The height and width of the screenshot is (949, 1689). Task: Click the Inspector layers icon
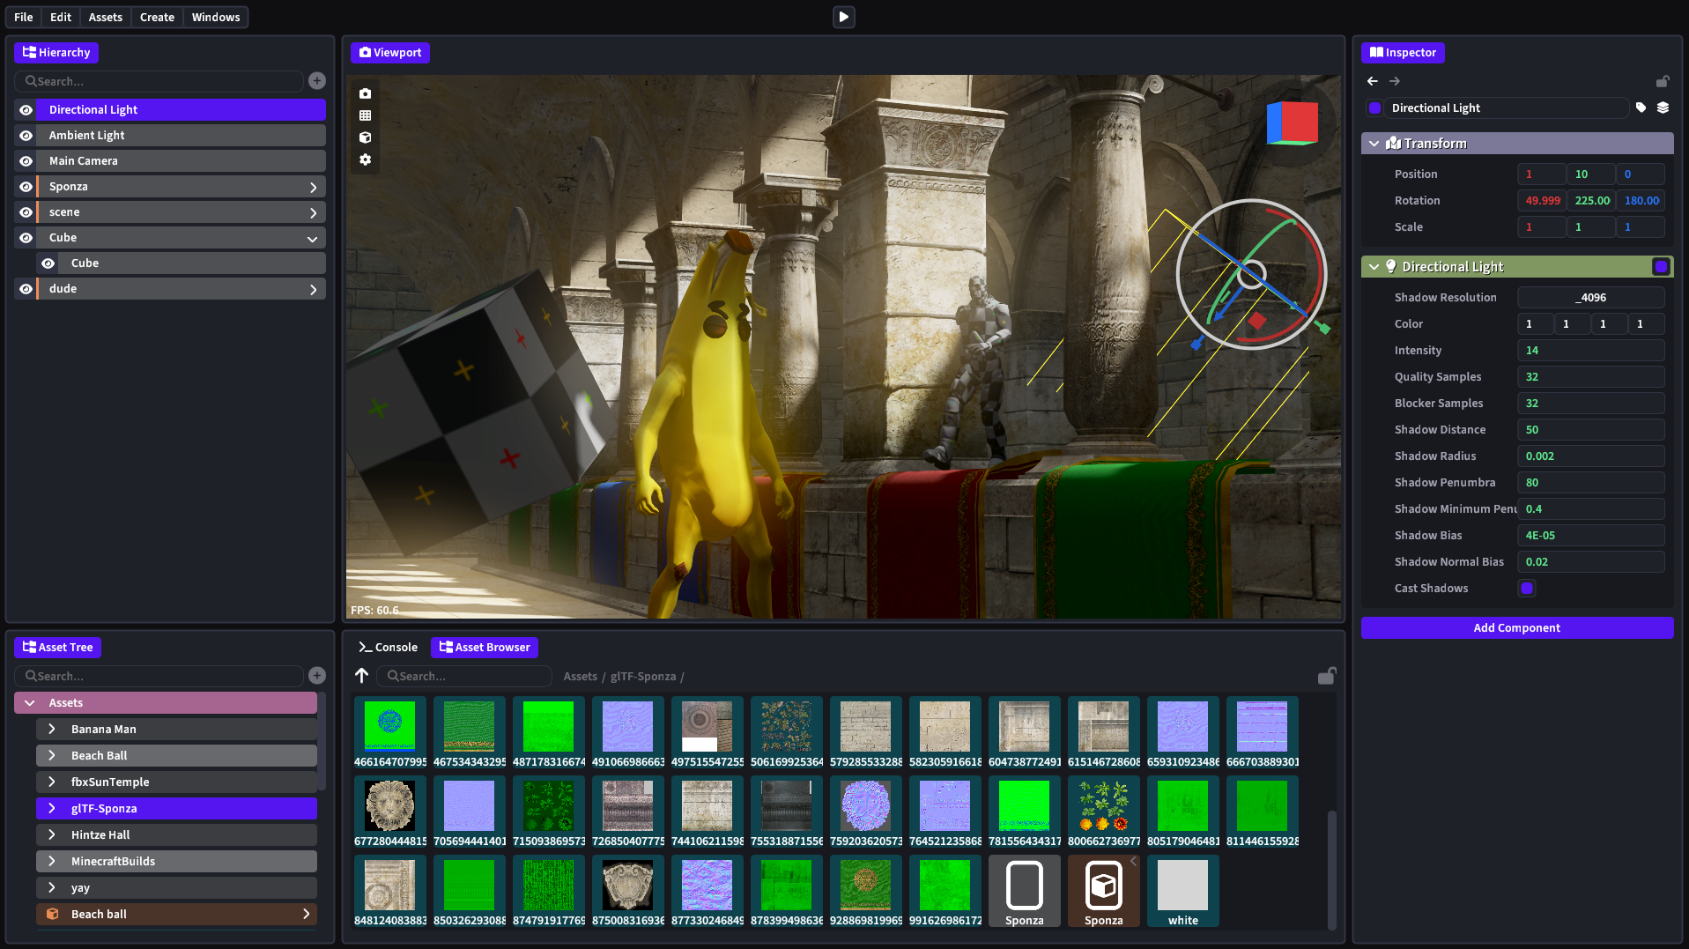tap(1663, 108)
